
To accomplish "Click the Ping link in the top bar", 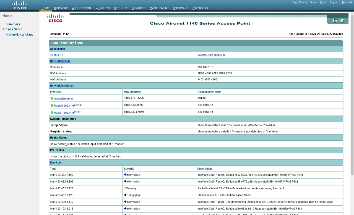I will 323,2.
